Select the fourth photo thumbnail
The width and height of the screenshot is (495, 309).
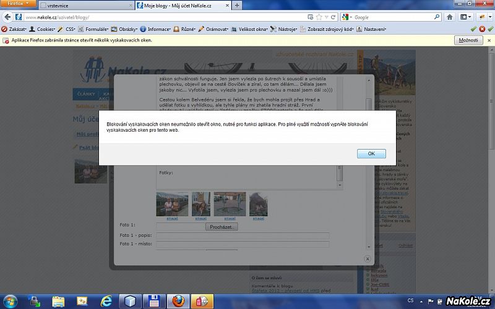coord(258,204)
